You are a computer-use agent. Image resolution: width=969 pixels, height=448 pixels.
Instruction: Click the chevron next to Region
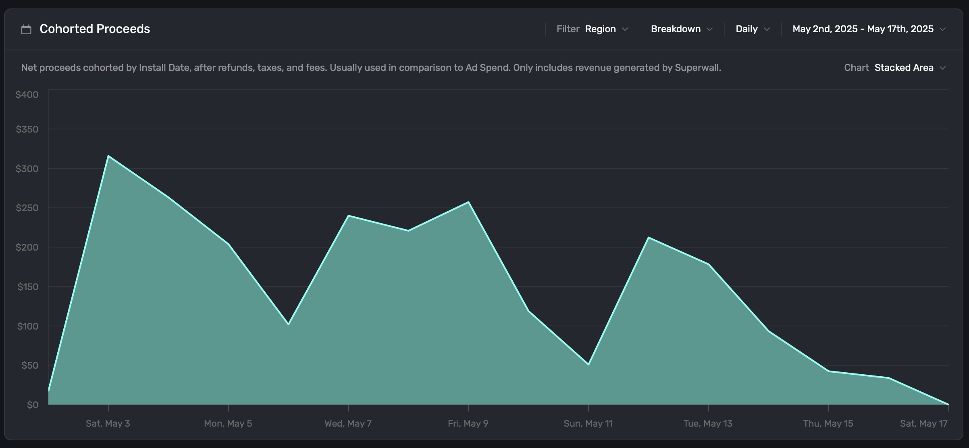pyautogui.click(x=625, y=29)
